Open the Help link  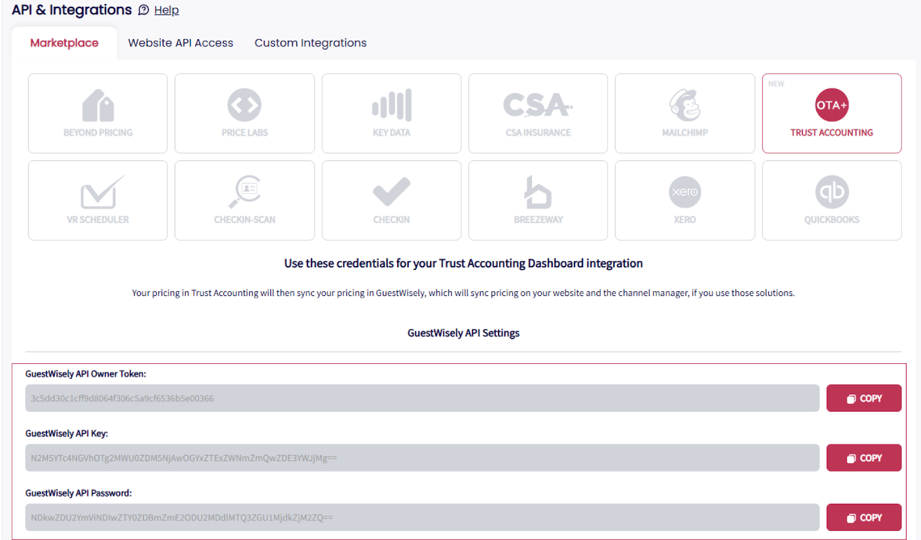tap(166, 10)
